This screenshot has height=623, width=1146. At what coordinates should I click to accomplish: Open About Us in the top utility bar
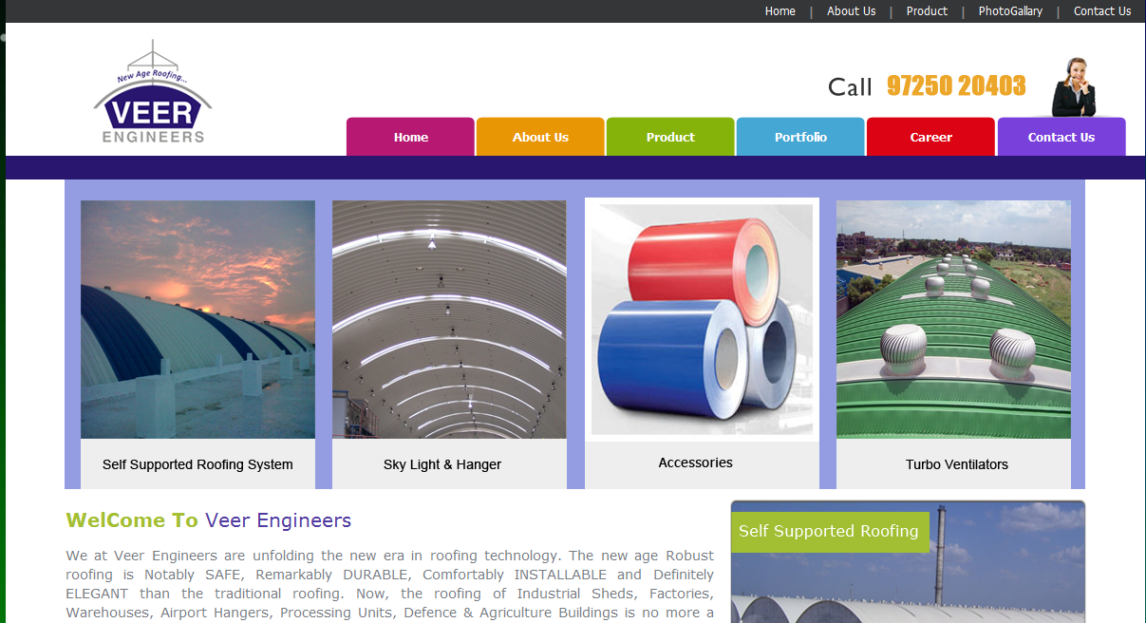pos(851,11)
